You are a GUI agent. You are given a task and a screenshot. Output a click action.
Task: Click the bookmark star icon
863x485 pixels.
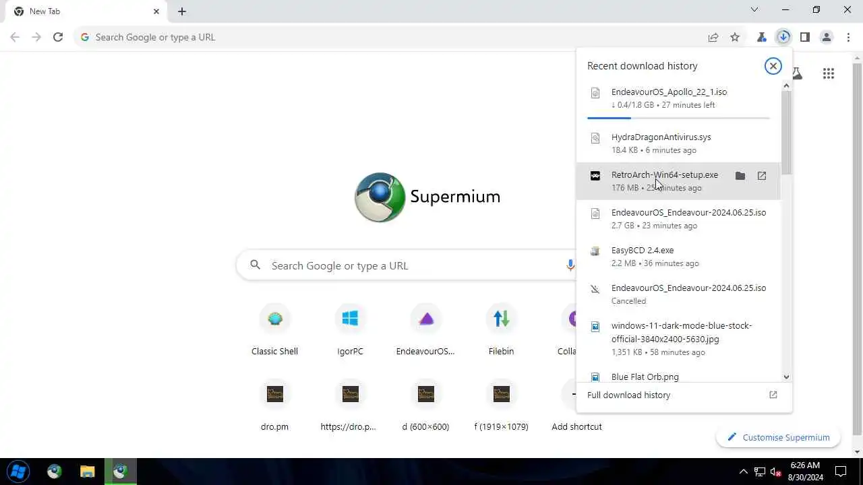coord(735,37)
